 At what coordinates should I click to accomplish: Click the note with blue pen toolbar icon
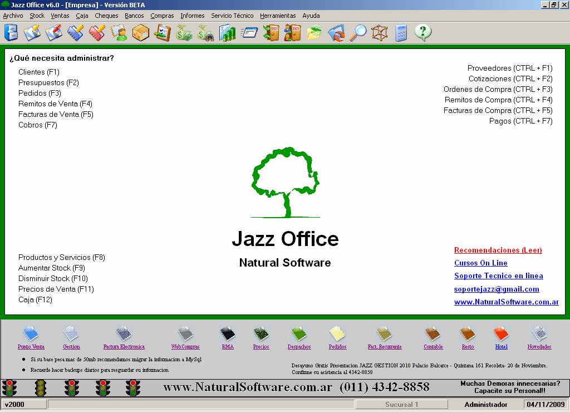pos(32,33)
